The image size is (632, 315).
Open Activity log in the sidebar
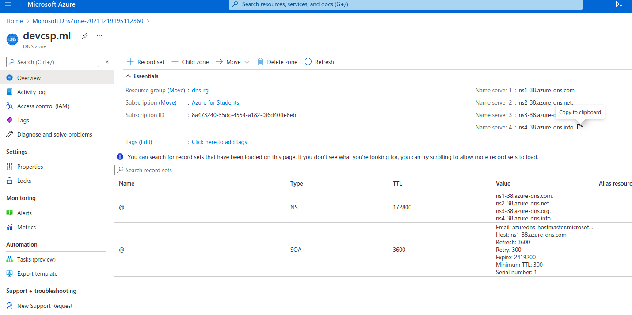(31, 92)
